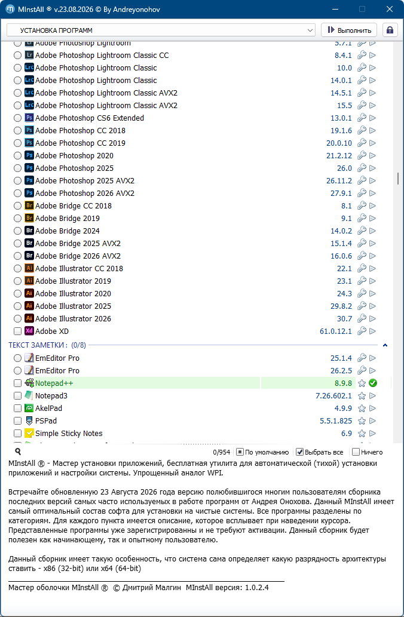The width and height of the screenshot is (404, 617).
Task: Click version 7.26.602.1 of Notepad3
Action: tap(334, 396)
